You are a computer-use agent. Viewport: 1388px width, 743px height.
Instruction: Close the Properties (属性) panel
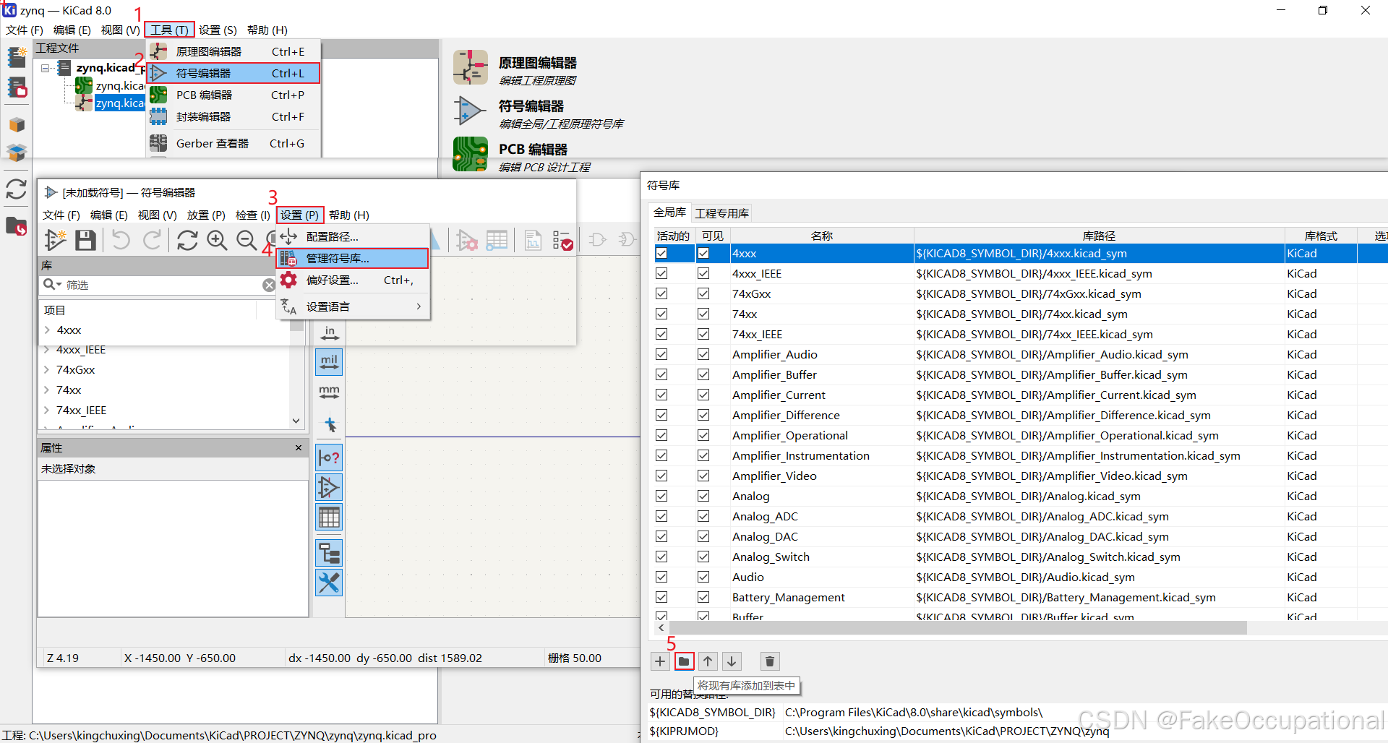(x=299, y=448)
